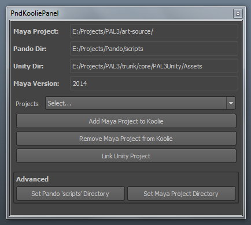Screen dimensions: 251x225
Task: Click the 'Pando Dir:' label
Action: 30,49
